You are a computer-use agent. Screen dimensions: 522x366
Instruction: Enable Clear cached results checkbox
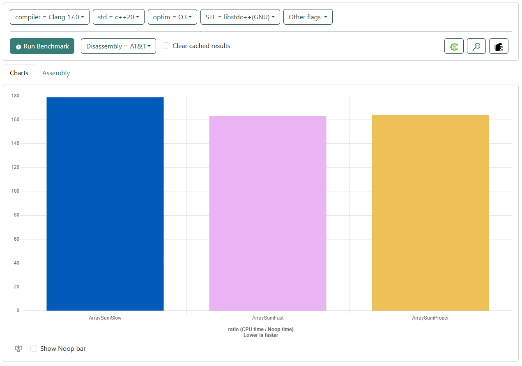tap(166, 46)
